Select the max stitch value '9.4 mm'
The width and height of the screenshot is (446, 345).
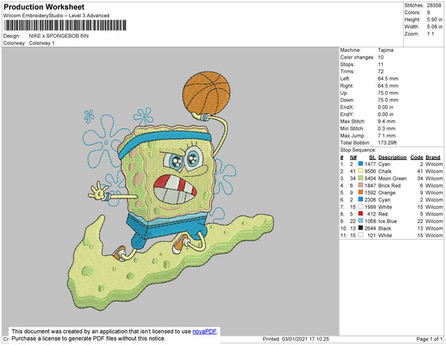[387, 121]
